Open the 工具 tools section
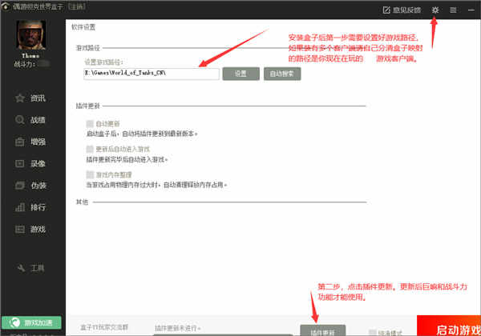Screen dimensions: 481x336 (30, 268)
